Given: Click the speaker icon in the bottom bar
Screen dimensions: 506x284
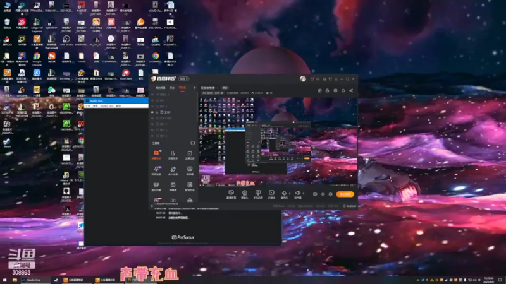Looking at the screenshot, I should (297, 194).
